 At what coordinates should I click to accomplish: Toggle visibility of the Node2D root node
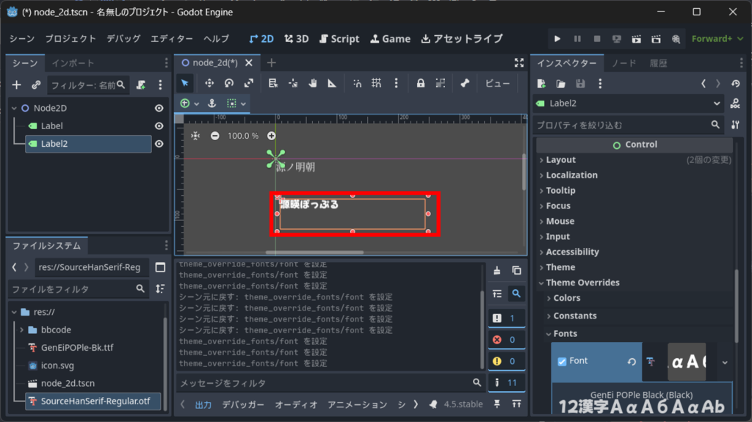click(159, 108)
